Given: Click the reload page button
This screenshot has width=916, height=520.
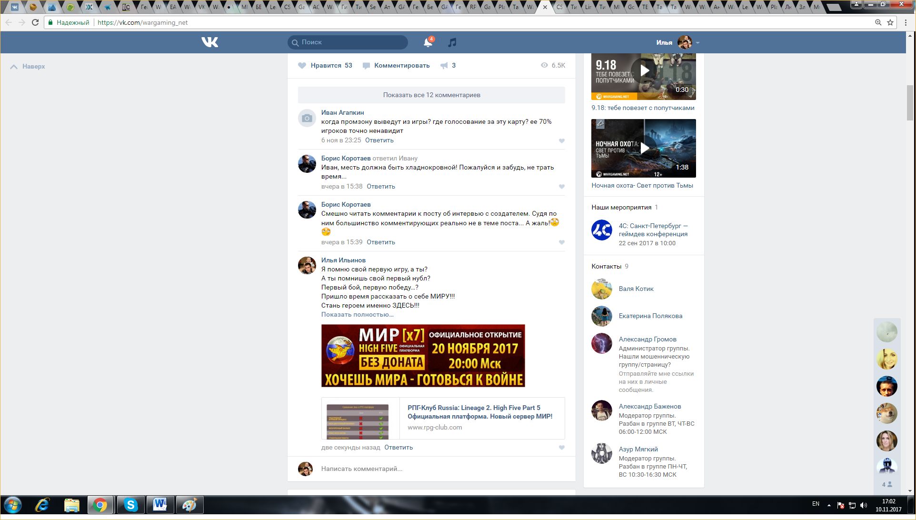Looking at the screenshot, I should 35,22.
